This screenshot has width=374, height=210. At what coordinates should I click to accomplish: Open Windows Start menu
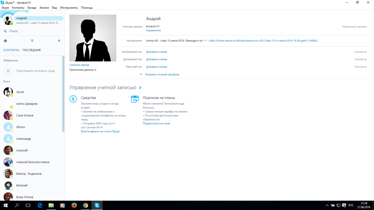6,205
